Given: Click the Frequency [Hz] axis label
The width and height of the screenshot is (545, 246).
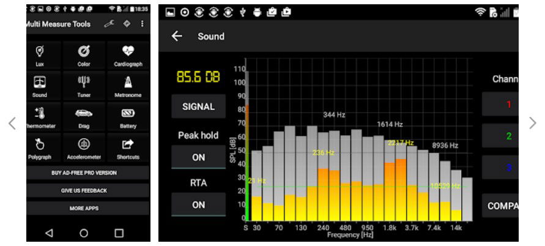Looking at the screenshot, I should (350, 235).
